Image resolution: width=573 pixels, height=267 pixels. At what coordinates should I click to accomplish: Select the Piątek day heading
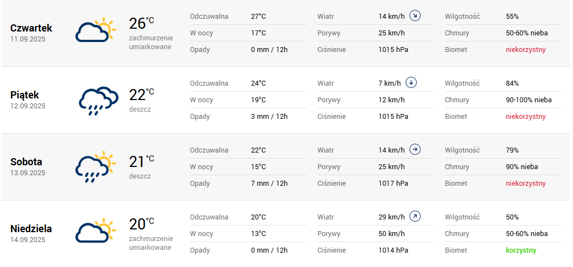(x=25, y=95)
